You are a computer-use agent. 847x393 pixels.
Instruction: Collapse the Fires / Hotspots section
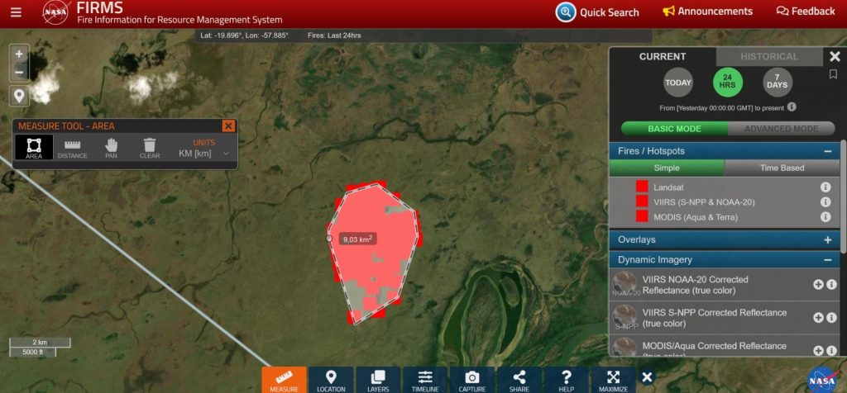pyautogui.click(x=827, y=151)
